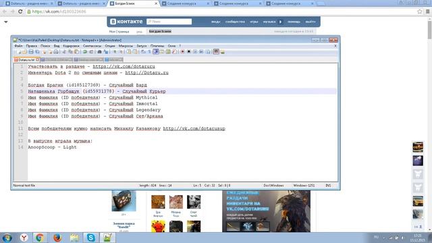The height and width of the screenshot is (243, 432).
Task: Click line 4 text Богдан Брагин
Action: (45, 85)
